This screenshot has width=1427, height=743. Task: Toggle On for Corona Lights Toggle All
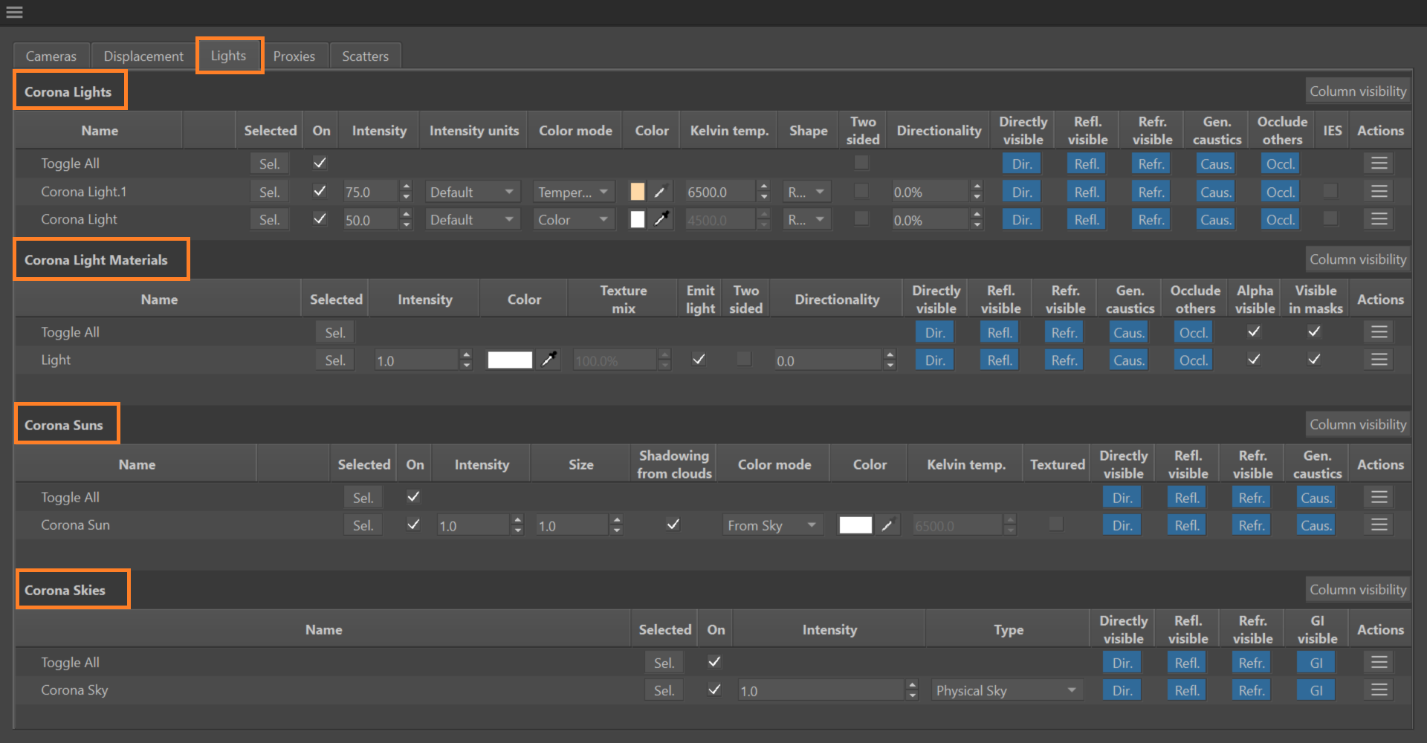click(320, 163)
